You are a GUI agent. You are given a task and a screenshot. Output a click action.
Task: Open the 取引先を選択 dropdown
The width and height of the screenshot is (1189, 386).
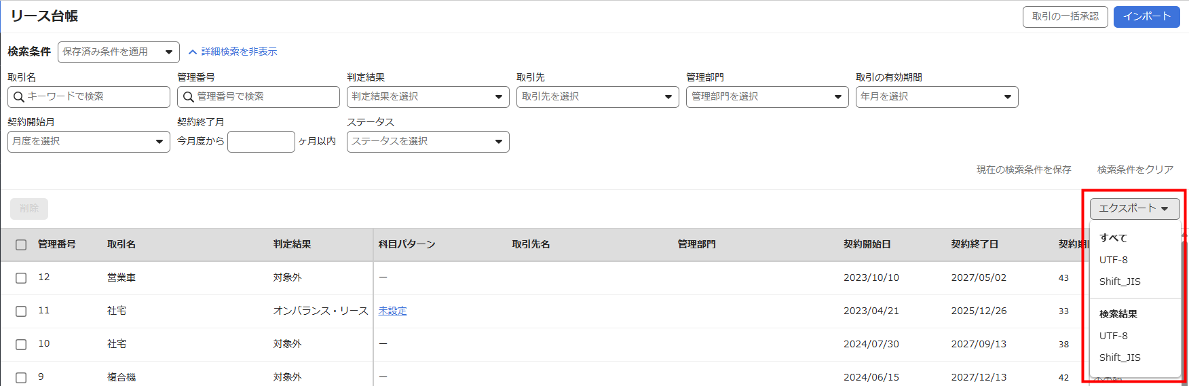tap(597, 97)
